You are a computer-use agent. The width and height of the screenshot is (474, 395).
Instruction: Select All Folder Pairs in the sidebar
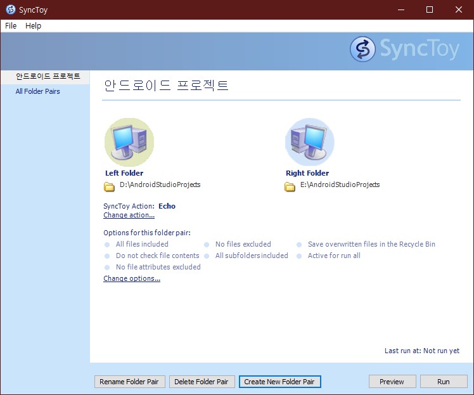click(38, 91)
